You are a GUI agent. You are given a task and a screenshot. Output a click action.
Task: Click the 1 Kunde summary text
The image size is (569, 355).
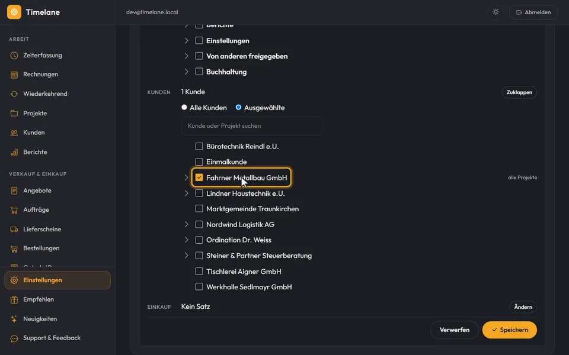tap(193, 92)
